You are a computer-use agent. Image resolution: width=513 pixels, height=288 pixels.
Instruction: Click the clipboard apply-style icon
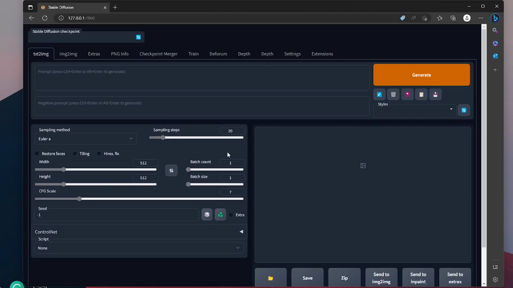(x=421, y=95)
